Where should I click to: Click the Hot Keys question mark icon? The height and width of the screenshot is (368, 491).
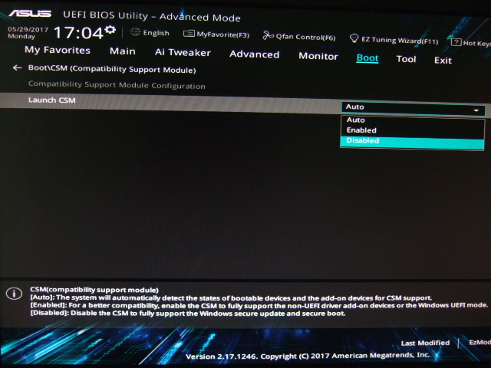click(456, 42)
